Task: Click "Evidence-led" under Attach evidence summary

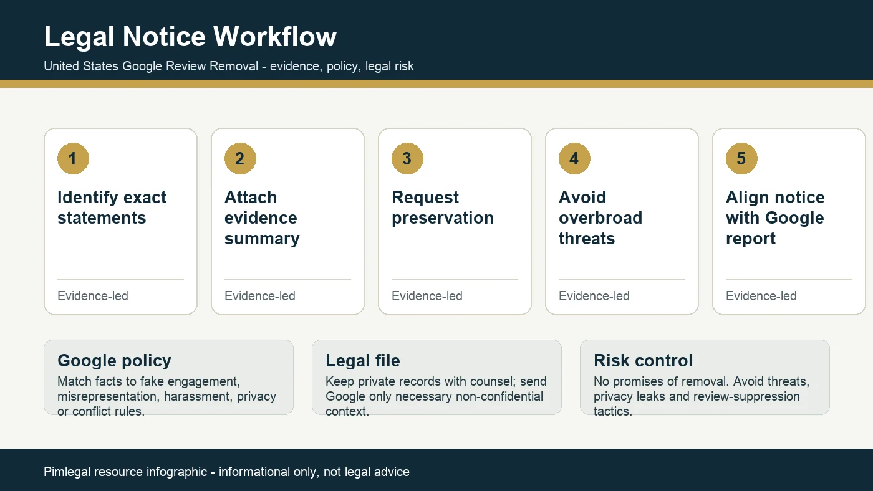Action: point(260,296)
